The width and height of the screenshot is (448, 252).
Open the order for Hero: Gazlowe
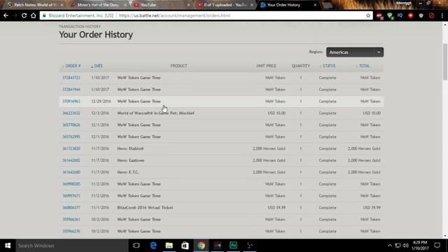tap(71, 160)
